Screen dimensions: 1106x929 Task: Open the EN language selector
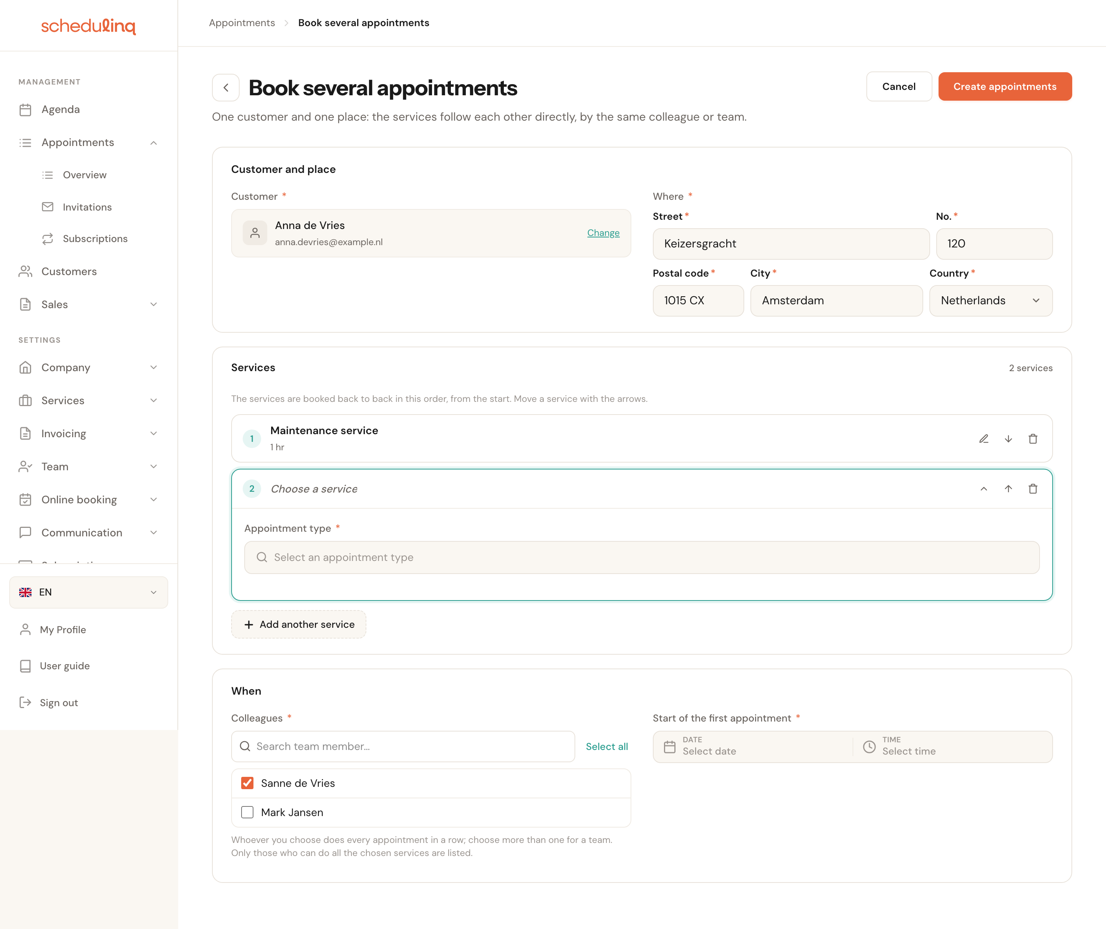(x=88, y=592)
